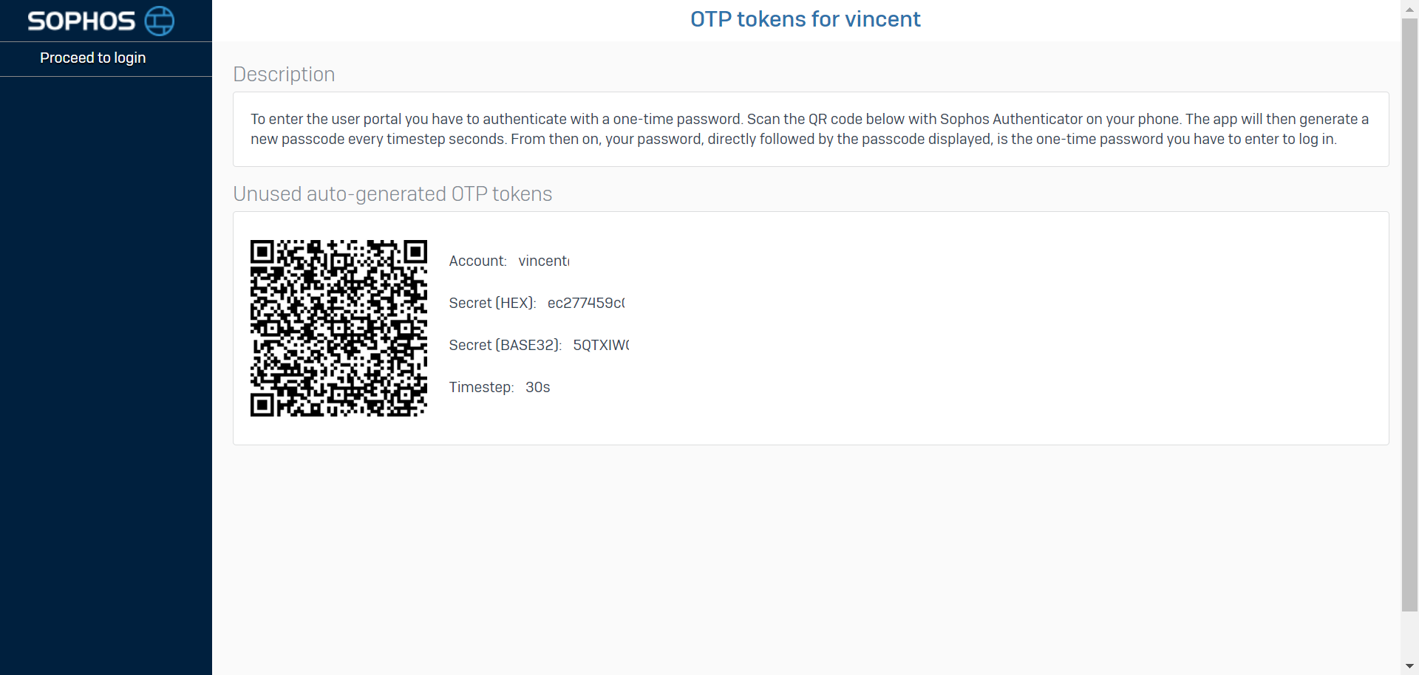This screenshot has height=675, width=1419.
Task: Click 'Proceed to login' in the sidebar
Action: pyautogui.click(x=92, y=58)
